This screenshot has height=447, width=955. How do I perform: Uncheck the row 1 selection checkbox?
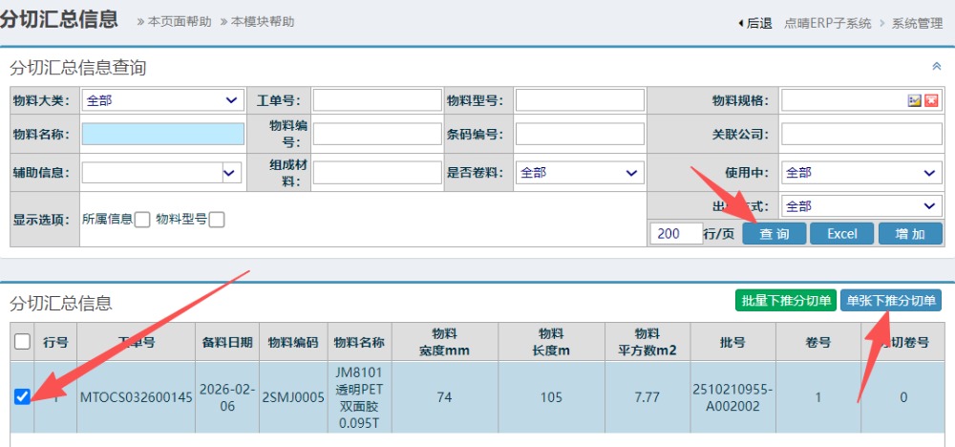(x=23, y=397)
